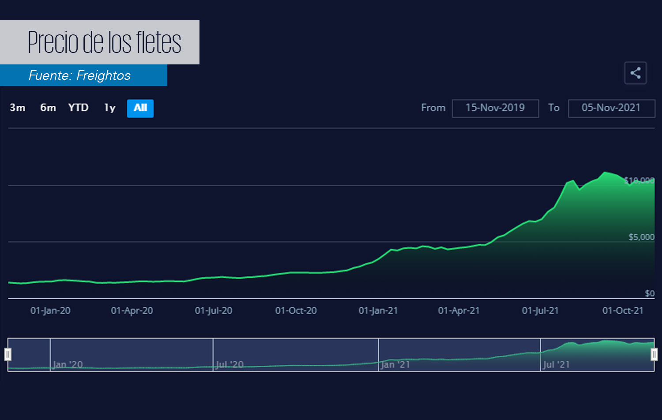Click the $5,000 axis label
Viewport: 662px width, 420px height.
pos(641,237)
